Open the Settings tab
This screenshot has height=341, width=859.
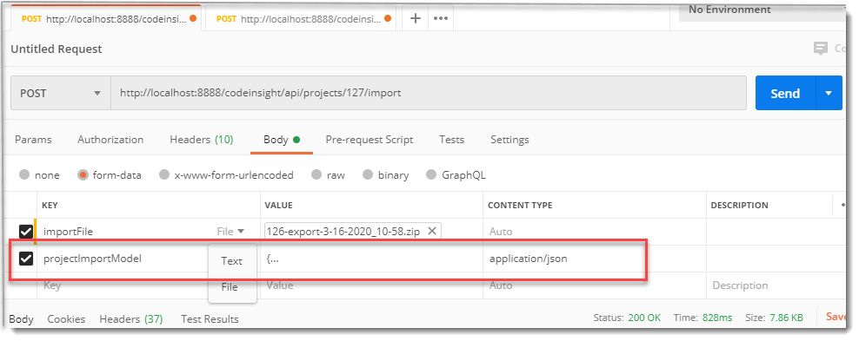509,140
